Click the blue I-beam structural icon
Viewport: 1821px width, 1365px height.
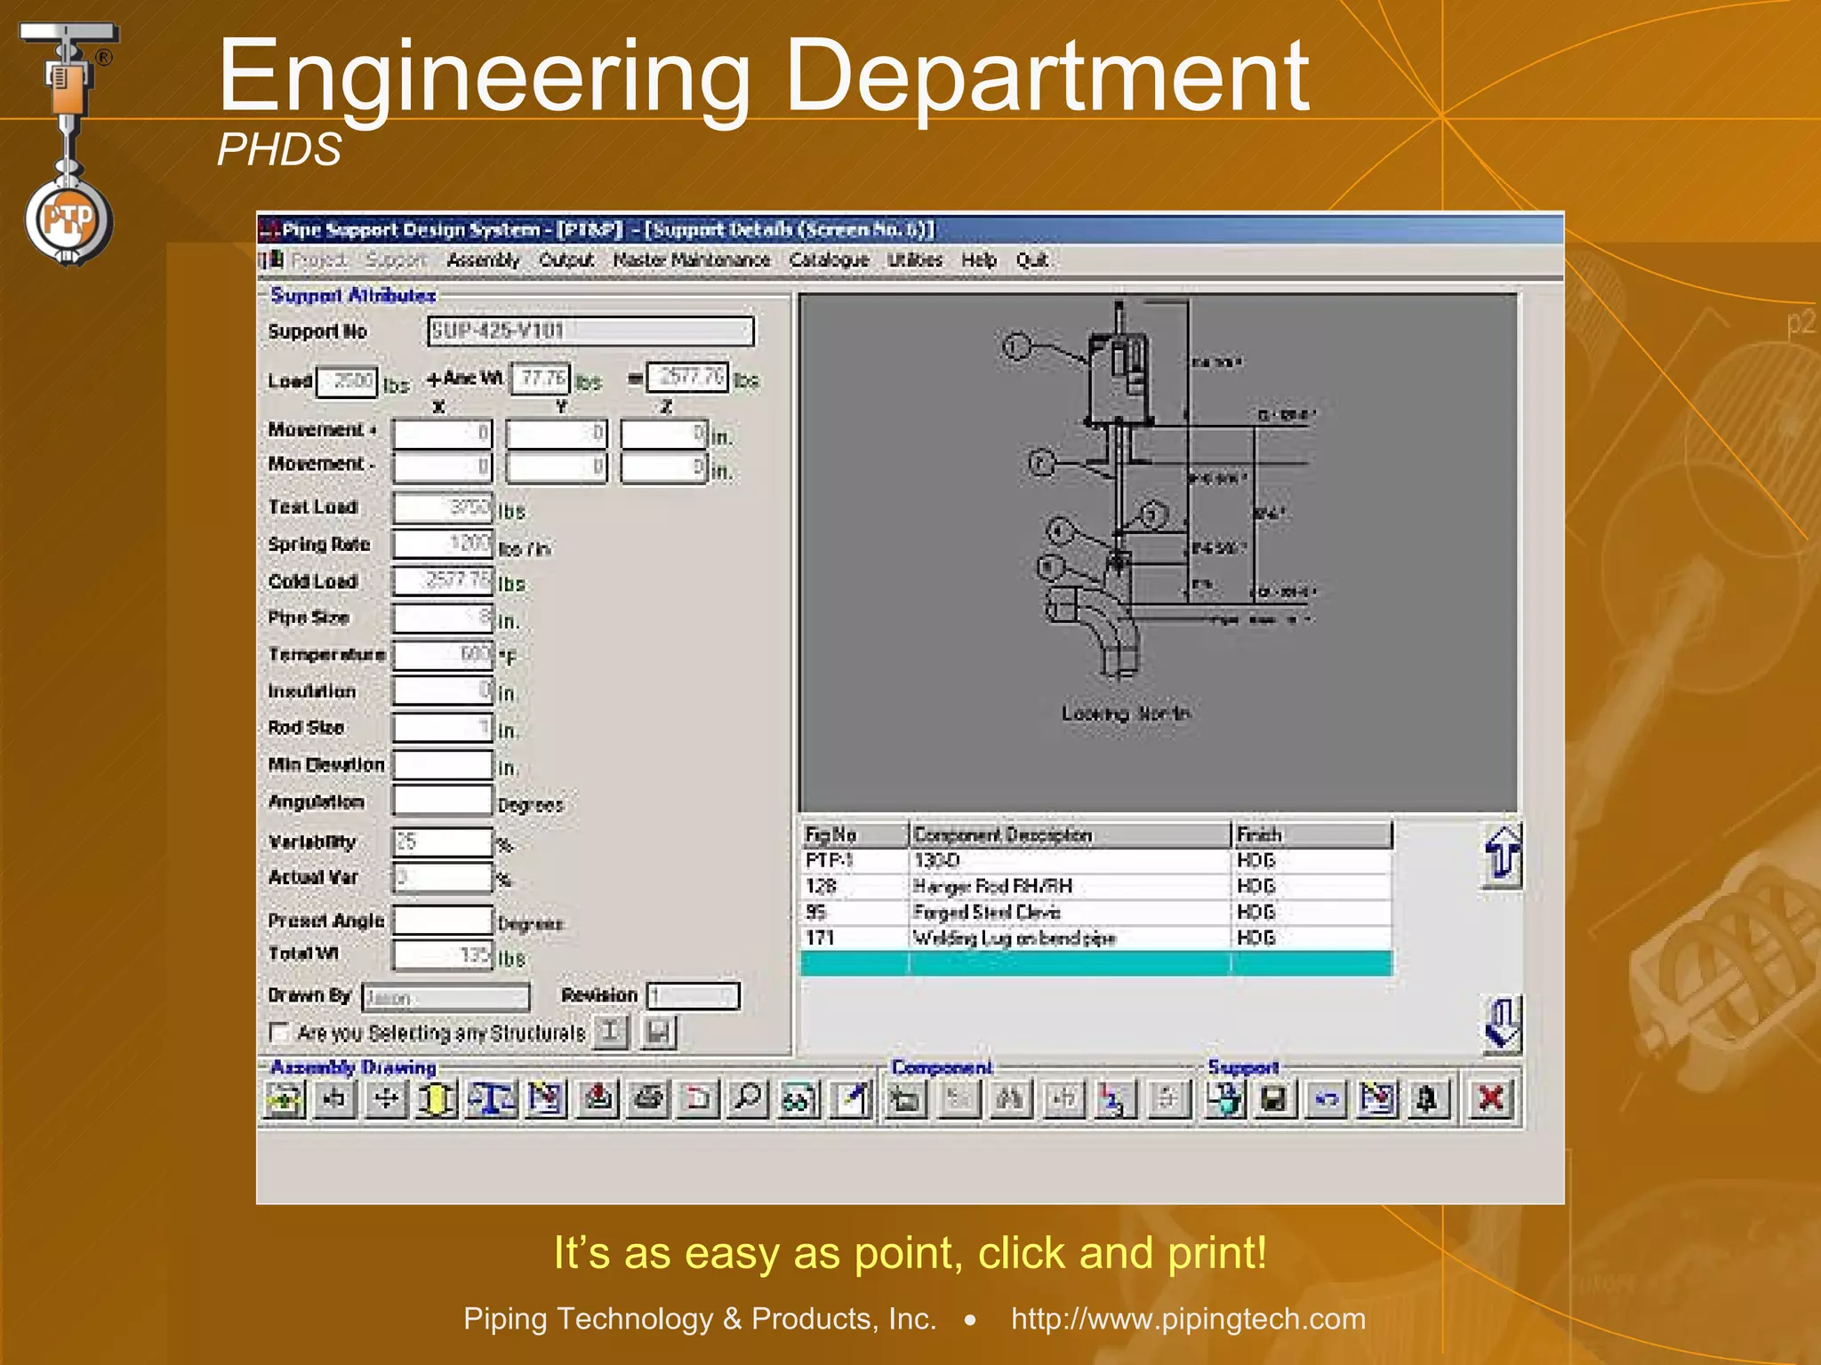(x=492, y=1099)
